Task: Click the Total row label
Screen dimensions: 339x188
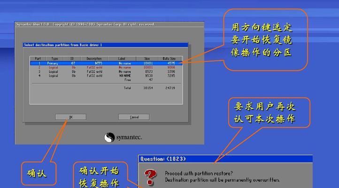Action: (x=127, y=88)
